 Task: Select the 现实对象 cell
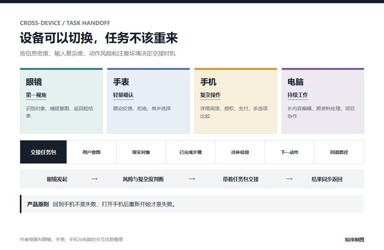point(141,152)
